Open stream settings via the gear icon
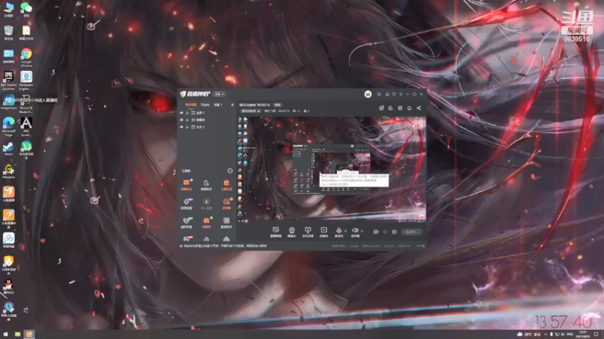 pos(394,232)
